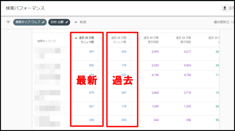Select the impressions value 358
Image resolution: width=235 pixels, height=131 pixels.
[188, 120]
